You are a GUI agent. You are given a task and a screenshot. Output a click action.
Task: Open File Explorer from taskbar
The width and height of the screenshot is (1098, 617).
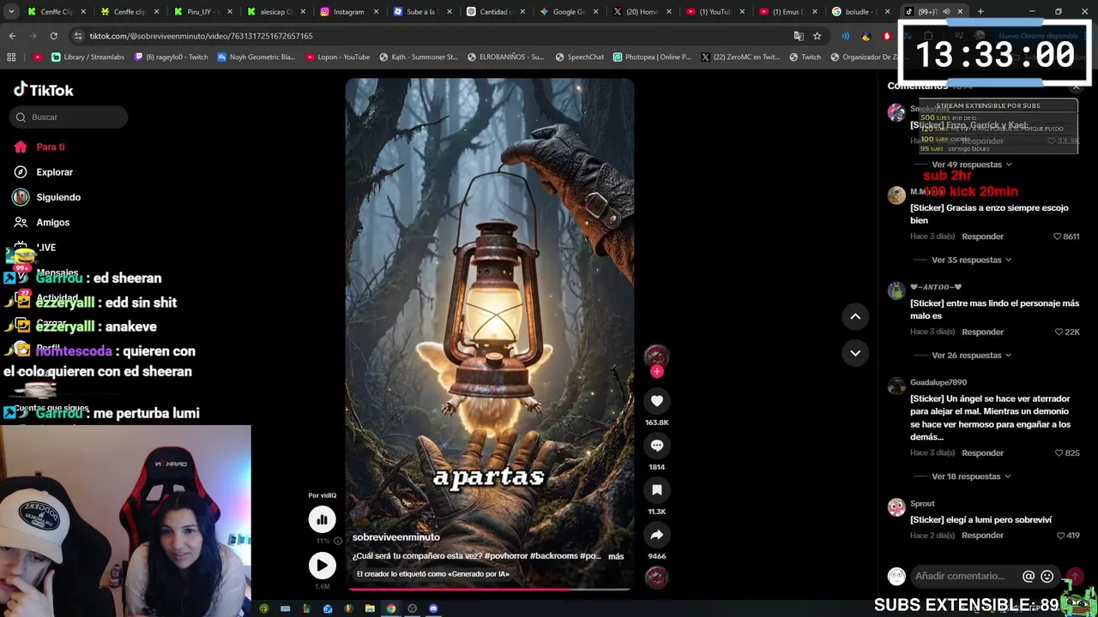[370, 609]
